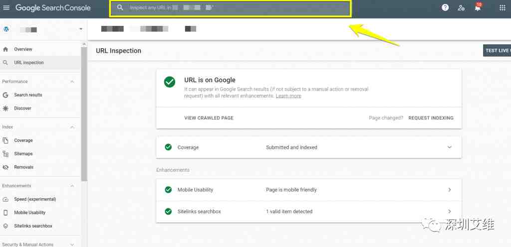
Task: Click 1 valid item detected text
Action: (x=289, y=212)
